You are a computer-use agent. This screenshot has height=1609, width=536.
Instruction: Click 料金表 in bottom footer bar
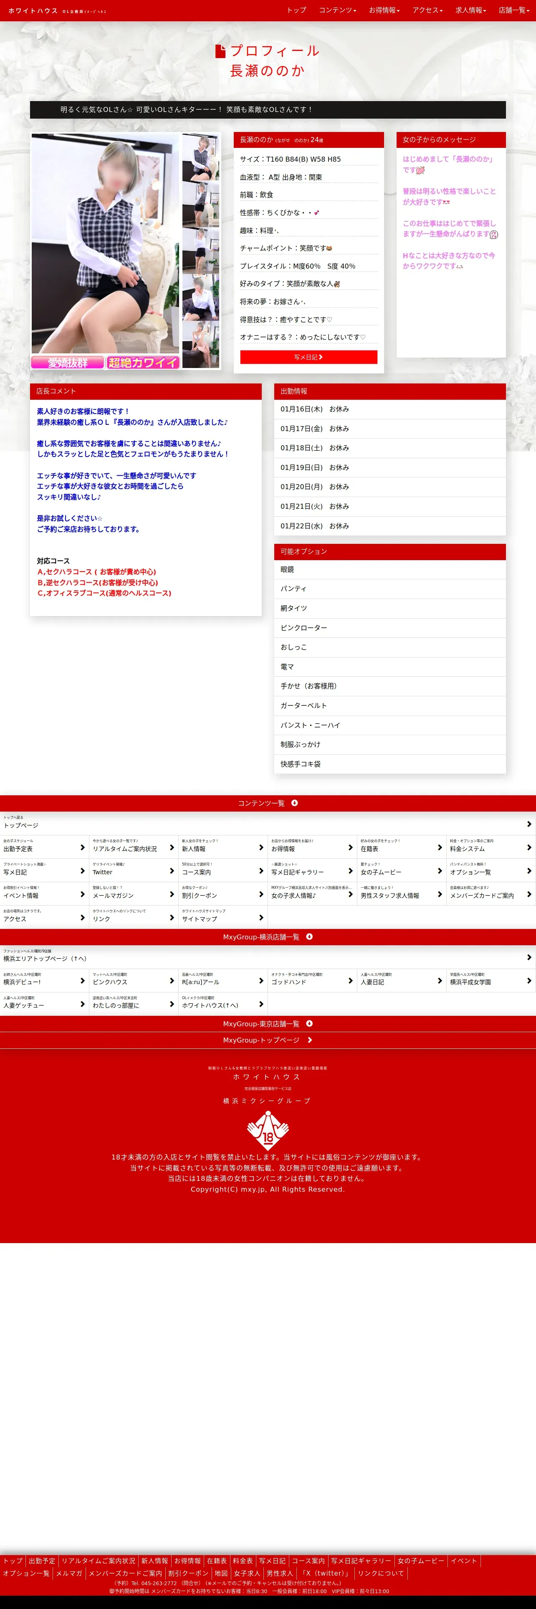[x=243, y=1561]
